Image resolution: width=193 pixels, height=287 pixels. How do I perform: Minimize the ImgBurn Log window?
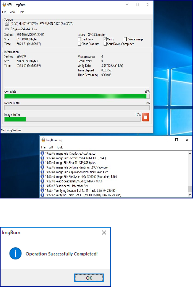[166, 140]
